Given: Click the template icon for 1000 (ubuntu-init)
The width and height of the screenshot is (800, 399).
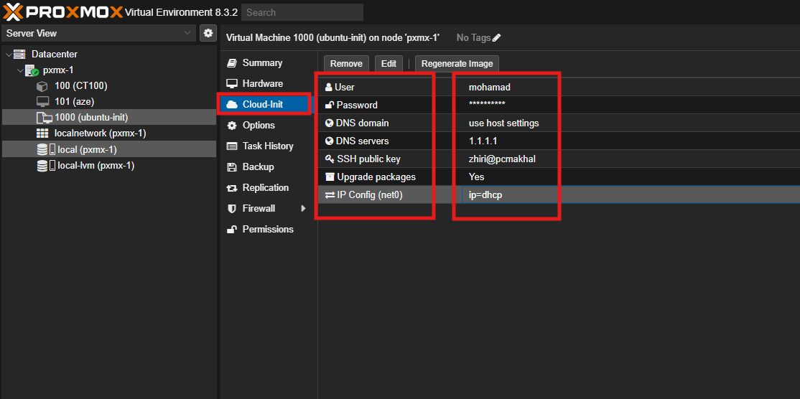Looking at the screenshot, I should pyautogui.click(x=45, y=118).
